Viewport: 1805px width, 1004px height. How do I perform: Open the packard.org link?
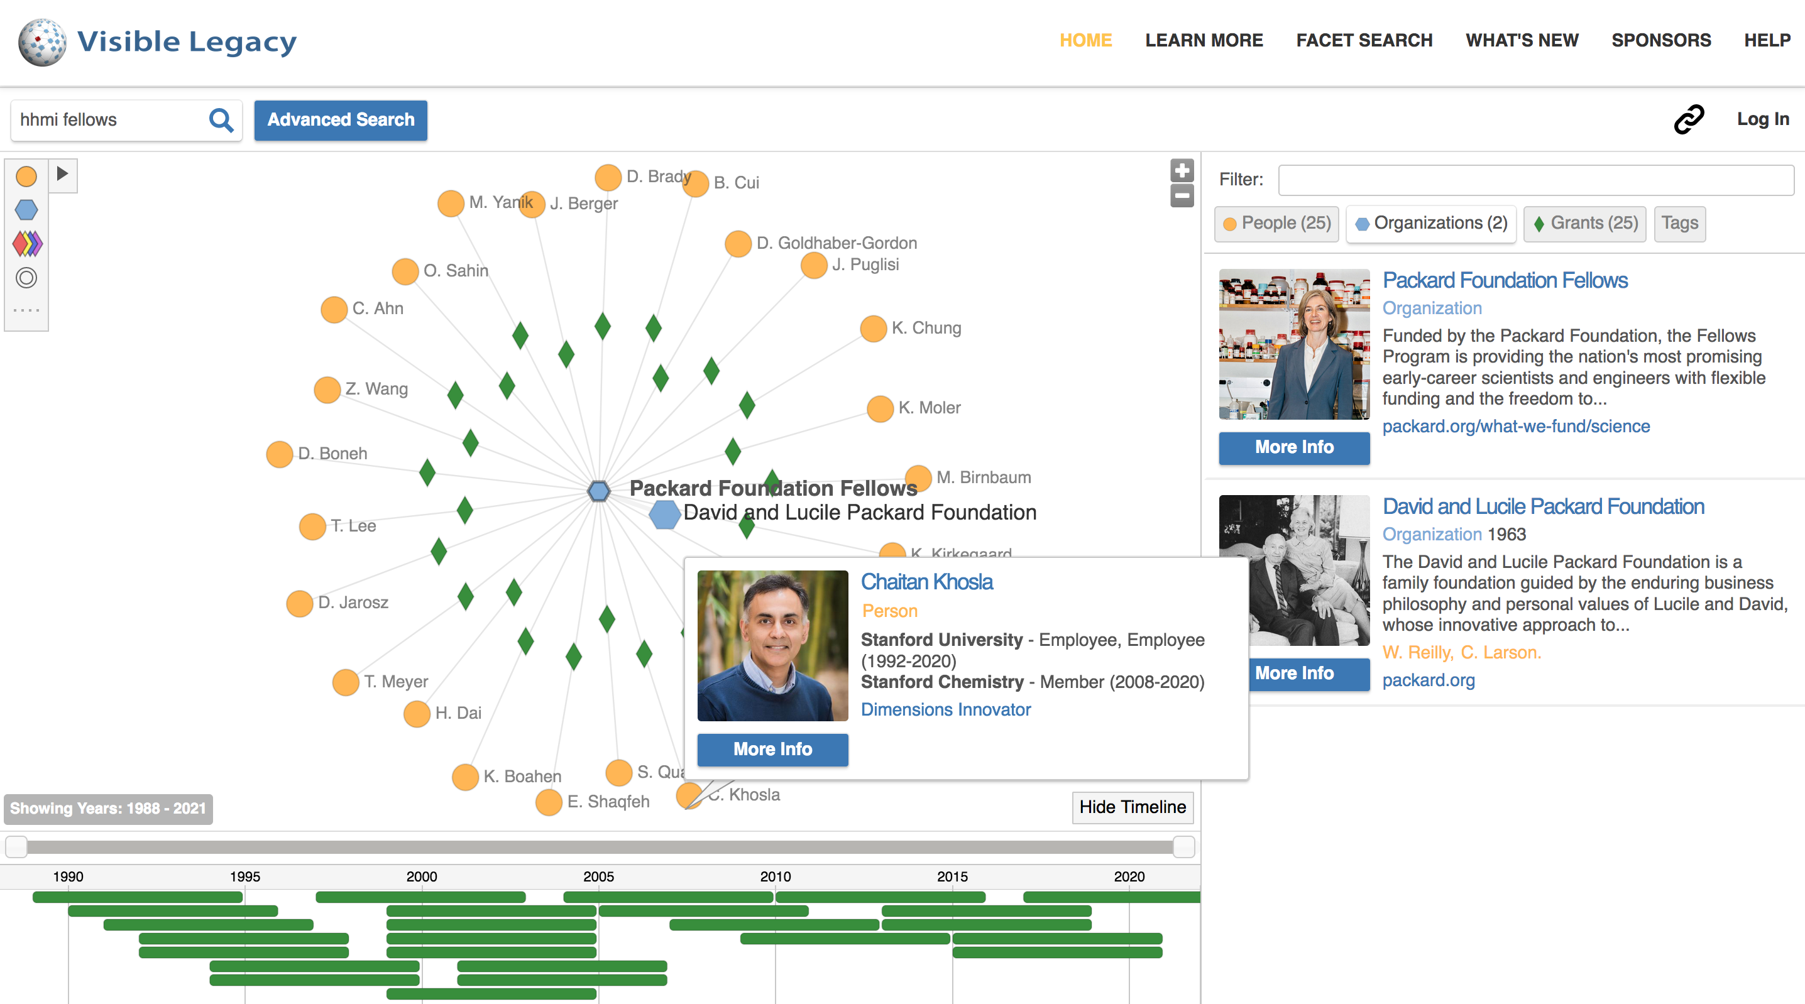tap(1428, 680)
